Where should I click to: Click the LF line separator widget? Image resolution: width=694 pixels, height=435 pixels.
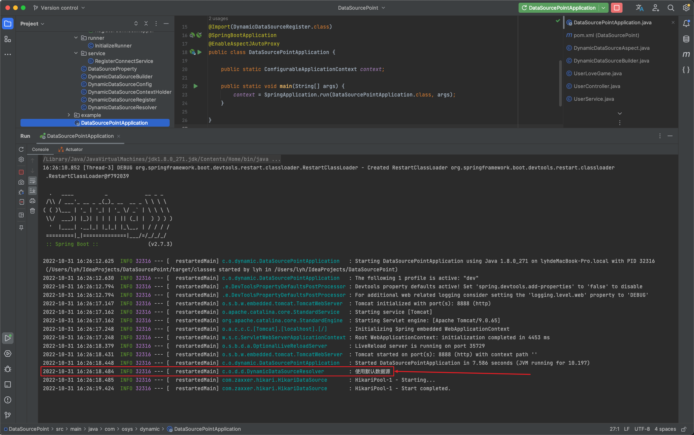click(x=627, y=429)
